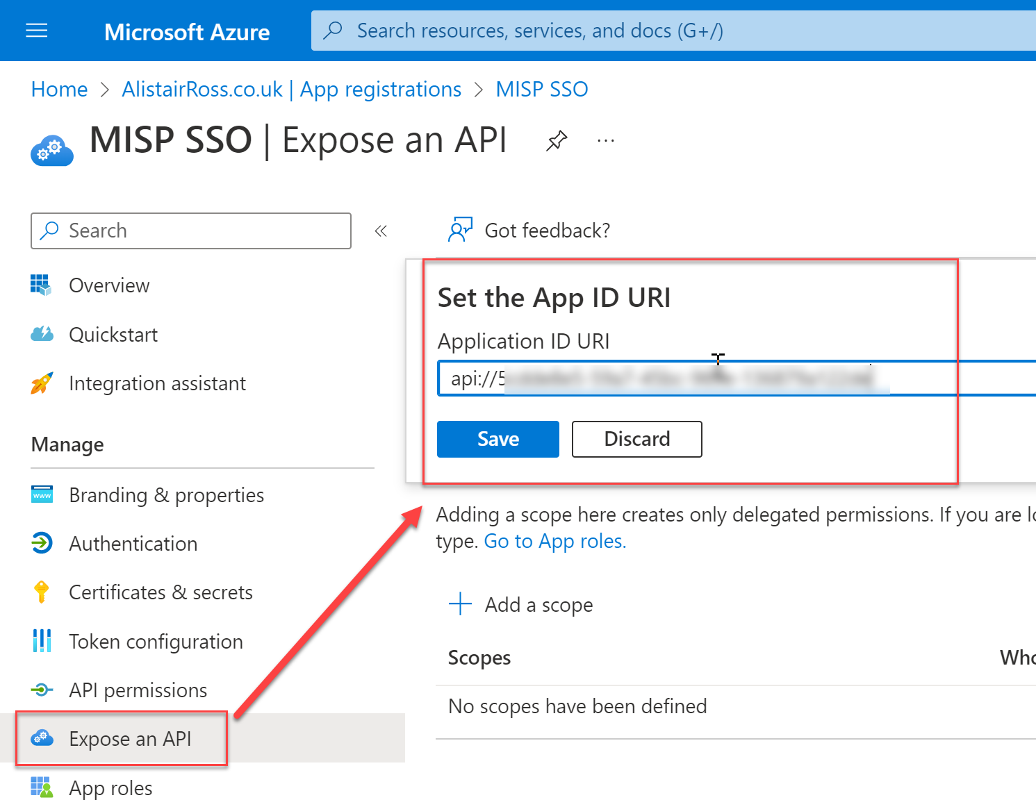The width and height of the screenshot is (1036, 800).
Task: Follow the Go to App roles link
Action: (555, 541)
